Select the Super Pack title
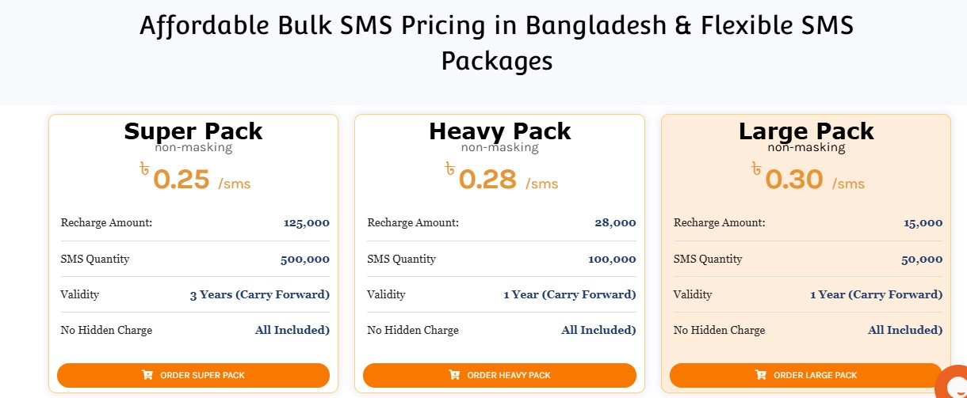 pyautogui.click(x=193, y=131)
